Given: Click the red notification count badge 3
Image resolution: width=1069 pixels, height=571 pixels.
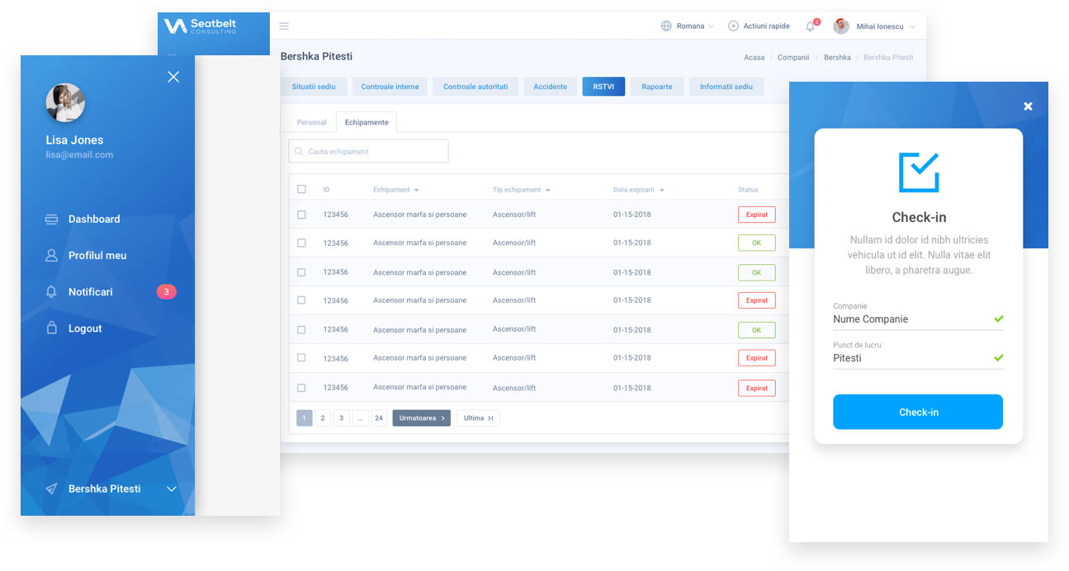Looking at the screenshot, I should click(x=166, y=292).
